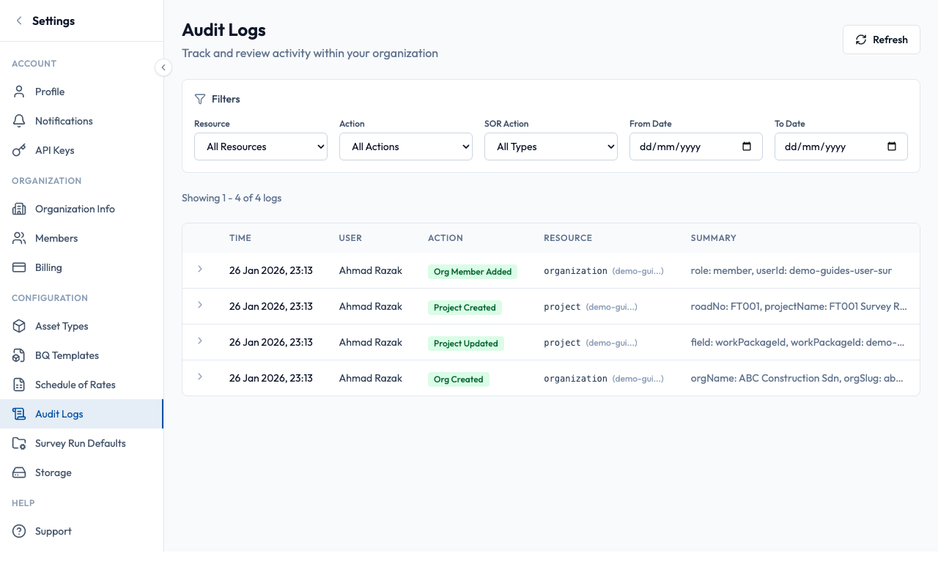Open the All Actions dropdown
938x586 pixels.
[x=405, y=146]
